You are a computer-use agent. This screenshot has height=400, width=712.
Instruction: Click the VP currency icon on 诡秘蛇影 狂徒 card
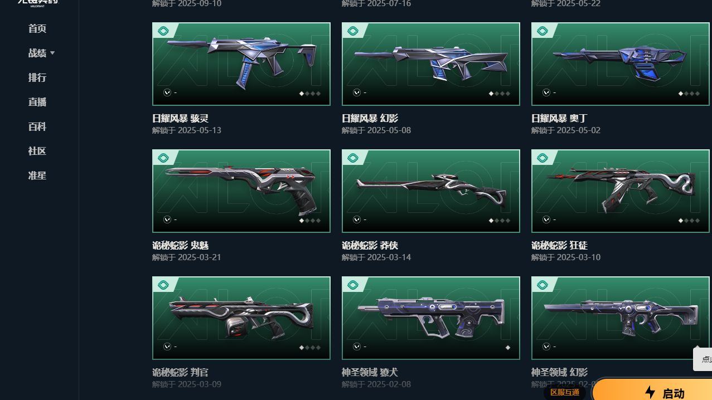click(x=546, y=219)
